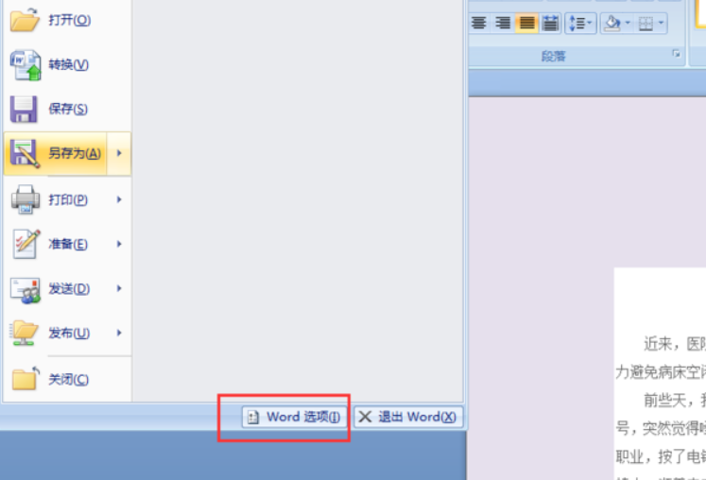Open the borders dropdown arrow

(x=661, y=23)
